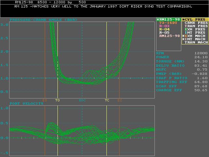Click the 0.5 label on port velocity axis
Viewport: 209px width, 157px height.
coord(4,123)
